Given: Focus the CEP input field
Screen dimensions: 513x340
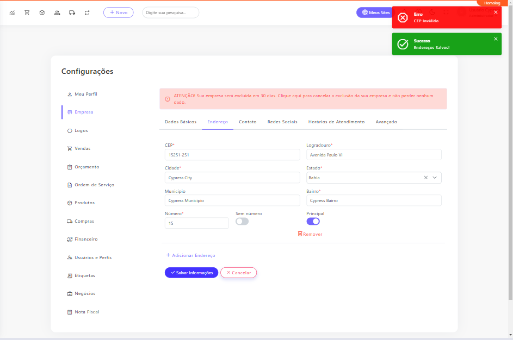Looking at the screenshot, I should pos(232,155).
